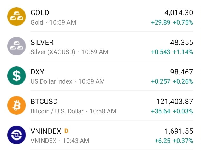Image resolution: width=201 pixels, height=152 pixels.
Task: Open the GOLD symbol title
Action: coord(40,13)
